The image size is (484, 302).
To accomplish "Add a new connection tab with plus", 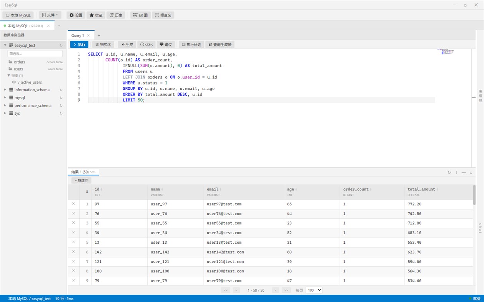I will pos(59,26).
